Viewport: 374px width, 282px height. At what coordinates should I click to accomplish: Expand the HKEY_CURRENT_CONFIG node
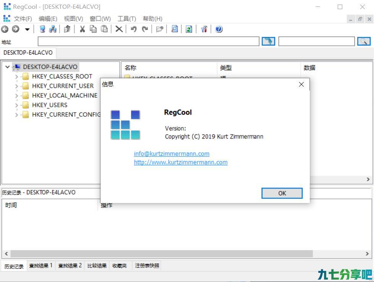(16, 114)
